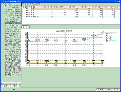Screen dimensions: 121x92
Task: Select the first patient under A1 group
Action: tap(13, 6)
